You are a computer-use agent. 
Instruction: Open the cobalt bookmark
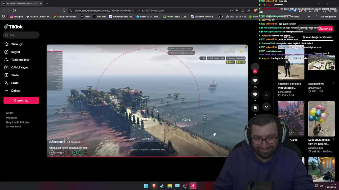(x=86, y=17)
